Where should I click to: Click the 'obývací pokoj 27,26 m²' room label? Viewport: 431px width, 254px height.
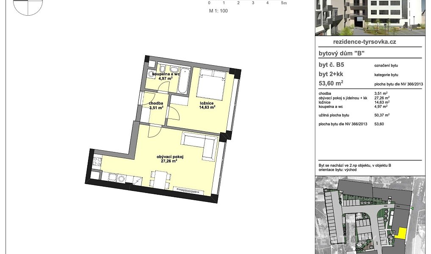coord(170,159)
